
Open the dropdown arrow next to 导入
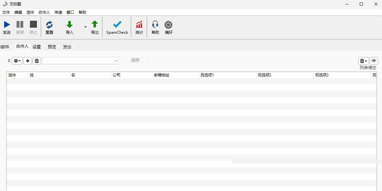click(85, 27)
